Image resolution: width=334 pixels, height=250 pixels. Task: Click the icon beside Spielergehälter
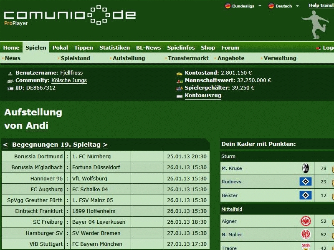(x=180, y=88)
